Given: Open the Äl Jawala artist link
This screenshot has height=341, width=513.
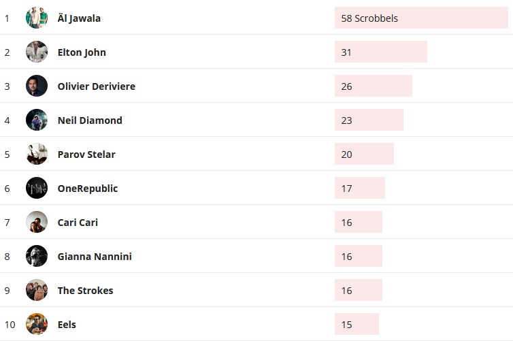Looking at the screenshot, I should [x=79, y=18].
